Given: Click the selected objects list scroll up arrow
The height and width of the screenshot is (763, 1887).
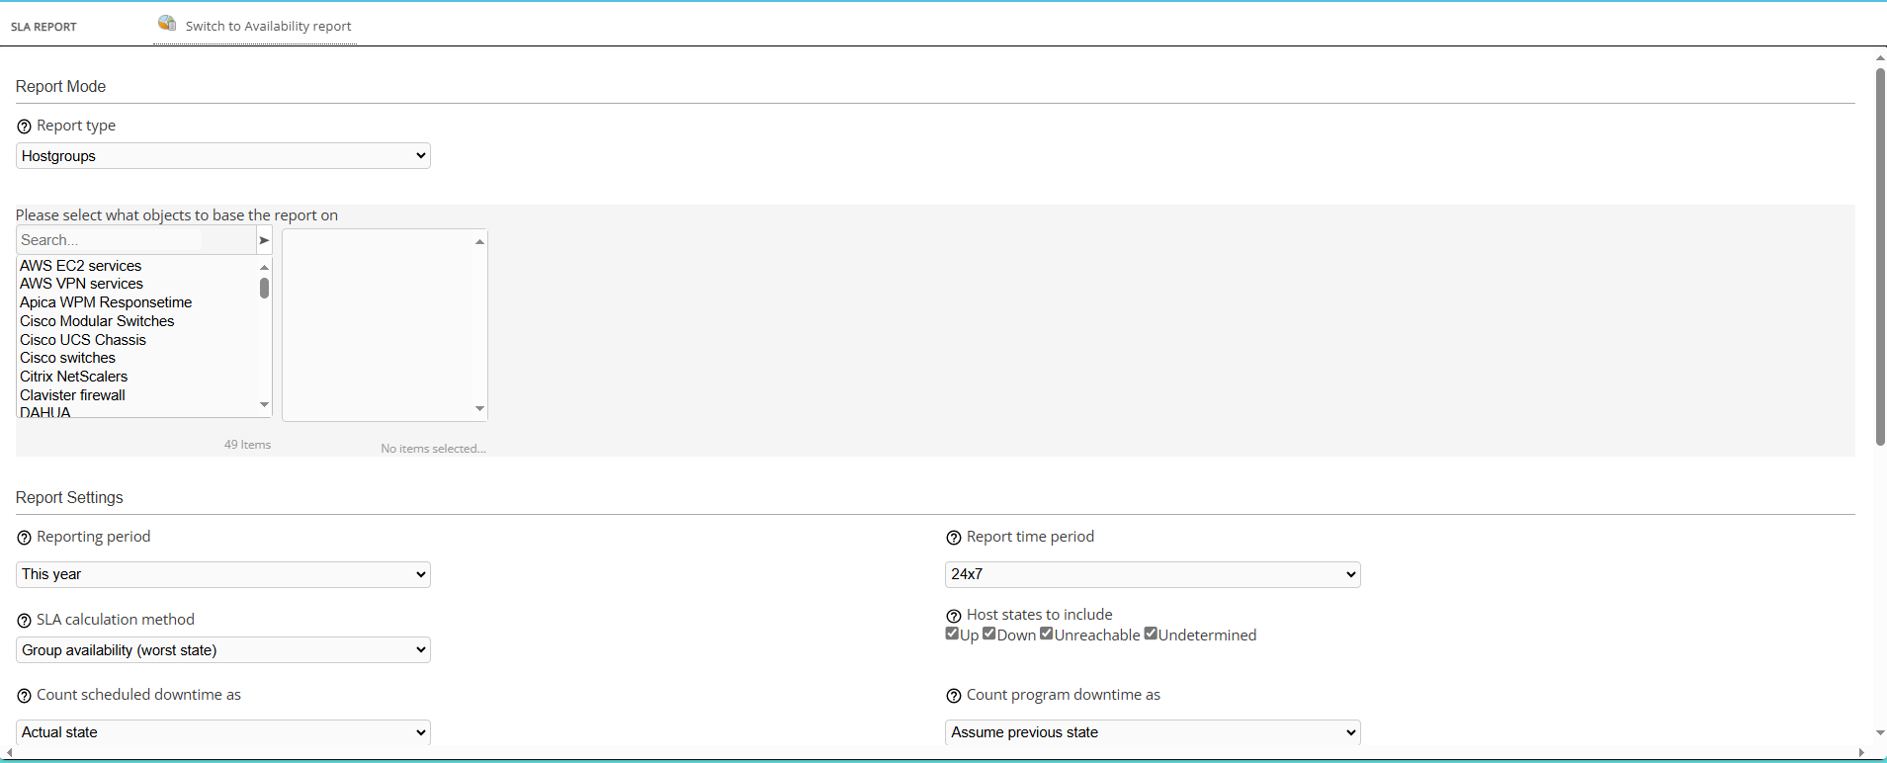Looking at the screenshot, I should (479, 242).
